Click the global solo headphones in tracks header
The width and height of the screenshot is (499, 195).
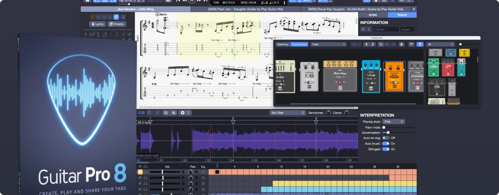point(145,166)
